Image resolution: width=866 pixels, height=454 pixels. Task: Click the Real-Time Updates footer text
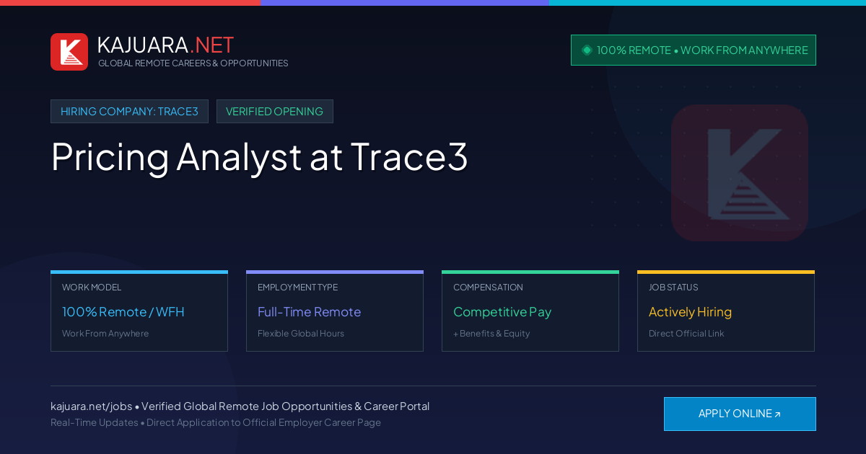[94, 422]
